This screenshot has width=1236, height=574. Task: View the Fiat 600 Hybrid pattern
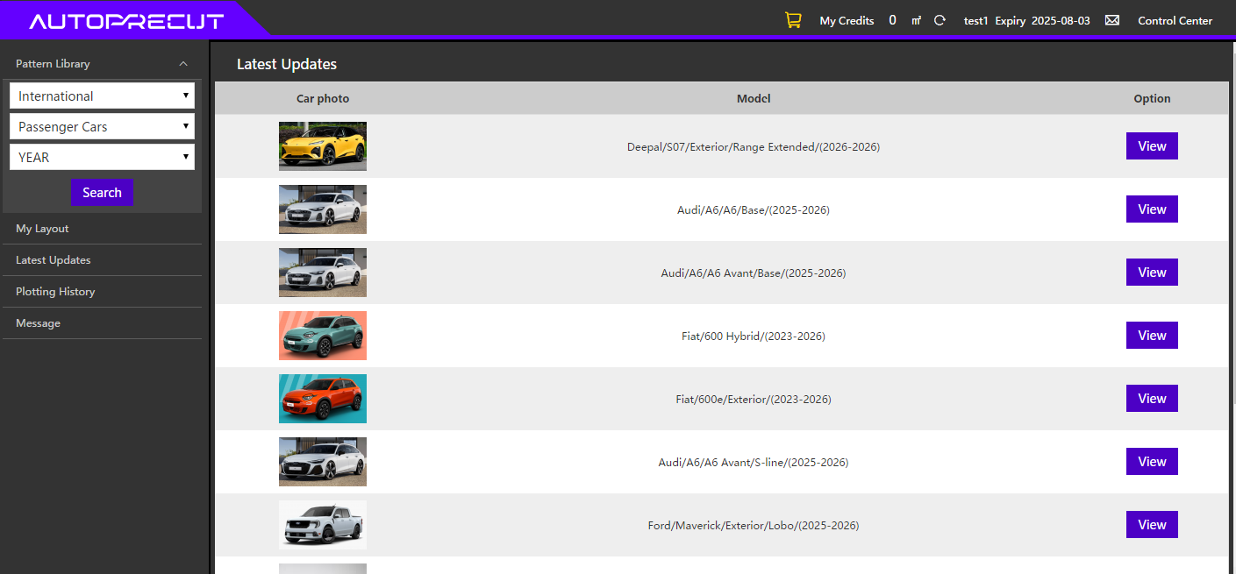pyautogui.click(x=1152, y=336)
